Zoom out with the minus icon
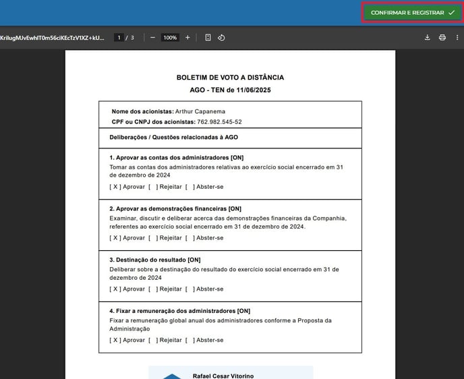 (x=152, y=38)
